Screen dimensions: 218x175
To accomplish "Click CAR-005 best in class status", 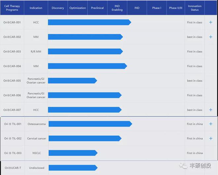I will (x=195, y=80).
